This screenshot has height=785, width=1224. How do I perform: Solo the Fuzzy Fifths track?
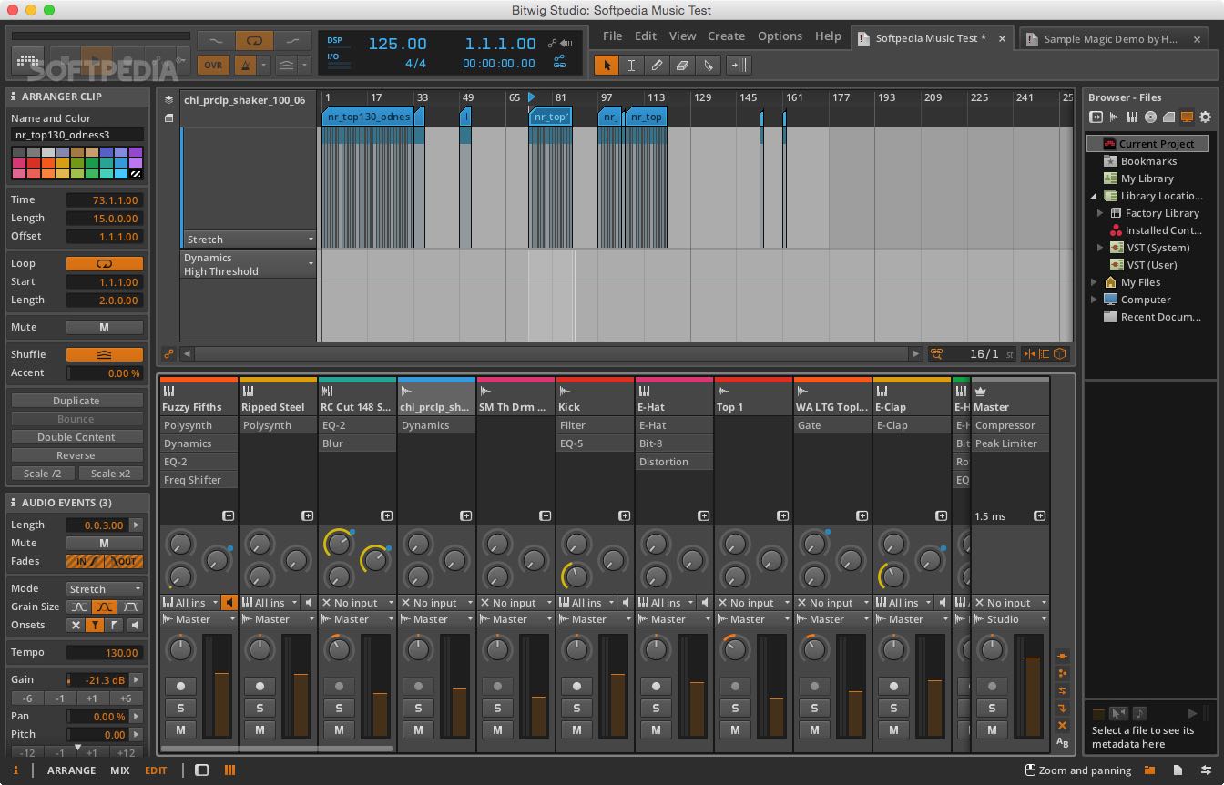(180, 707)
